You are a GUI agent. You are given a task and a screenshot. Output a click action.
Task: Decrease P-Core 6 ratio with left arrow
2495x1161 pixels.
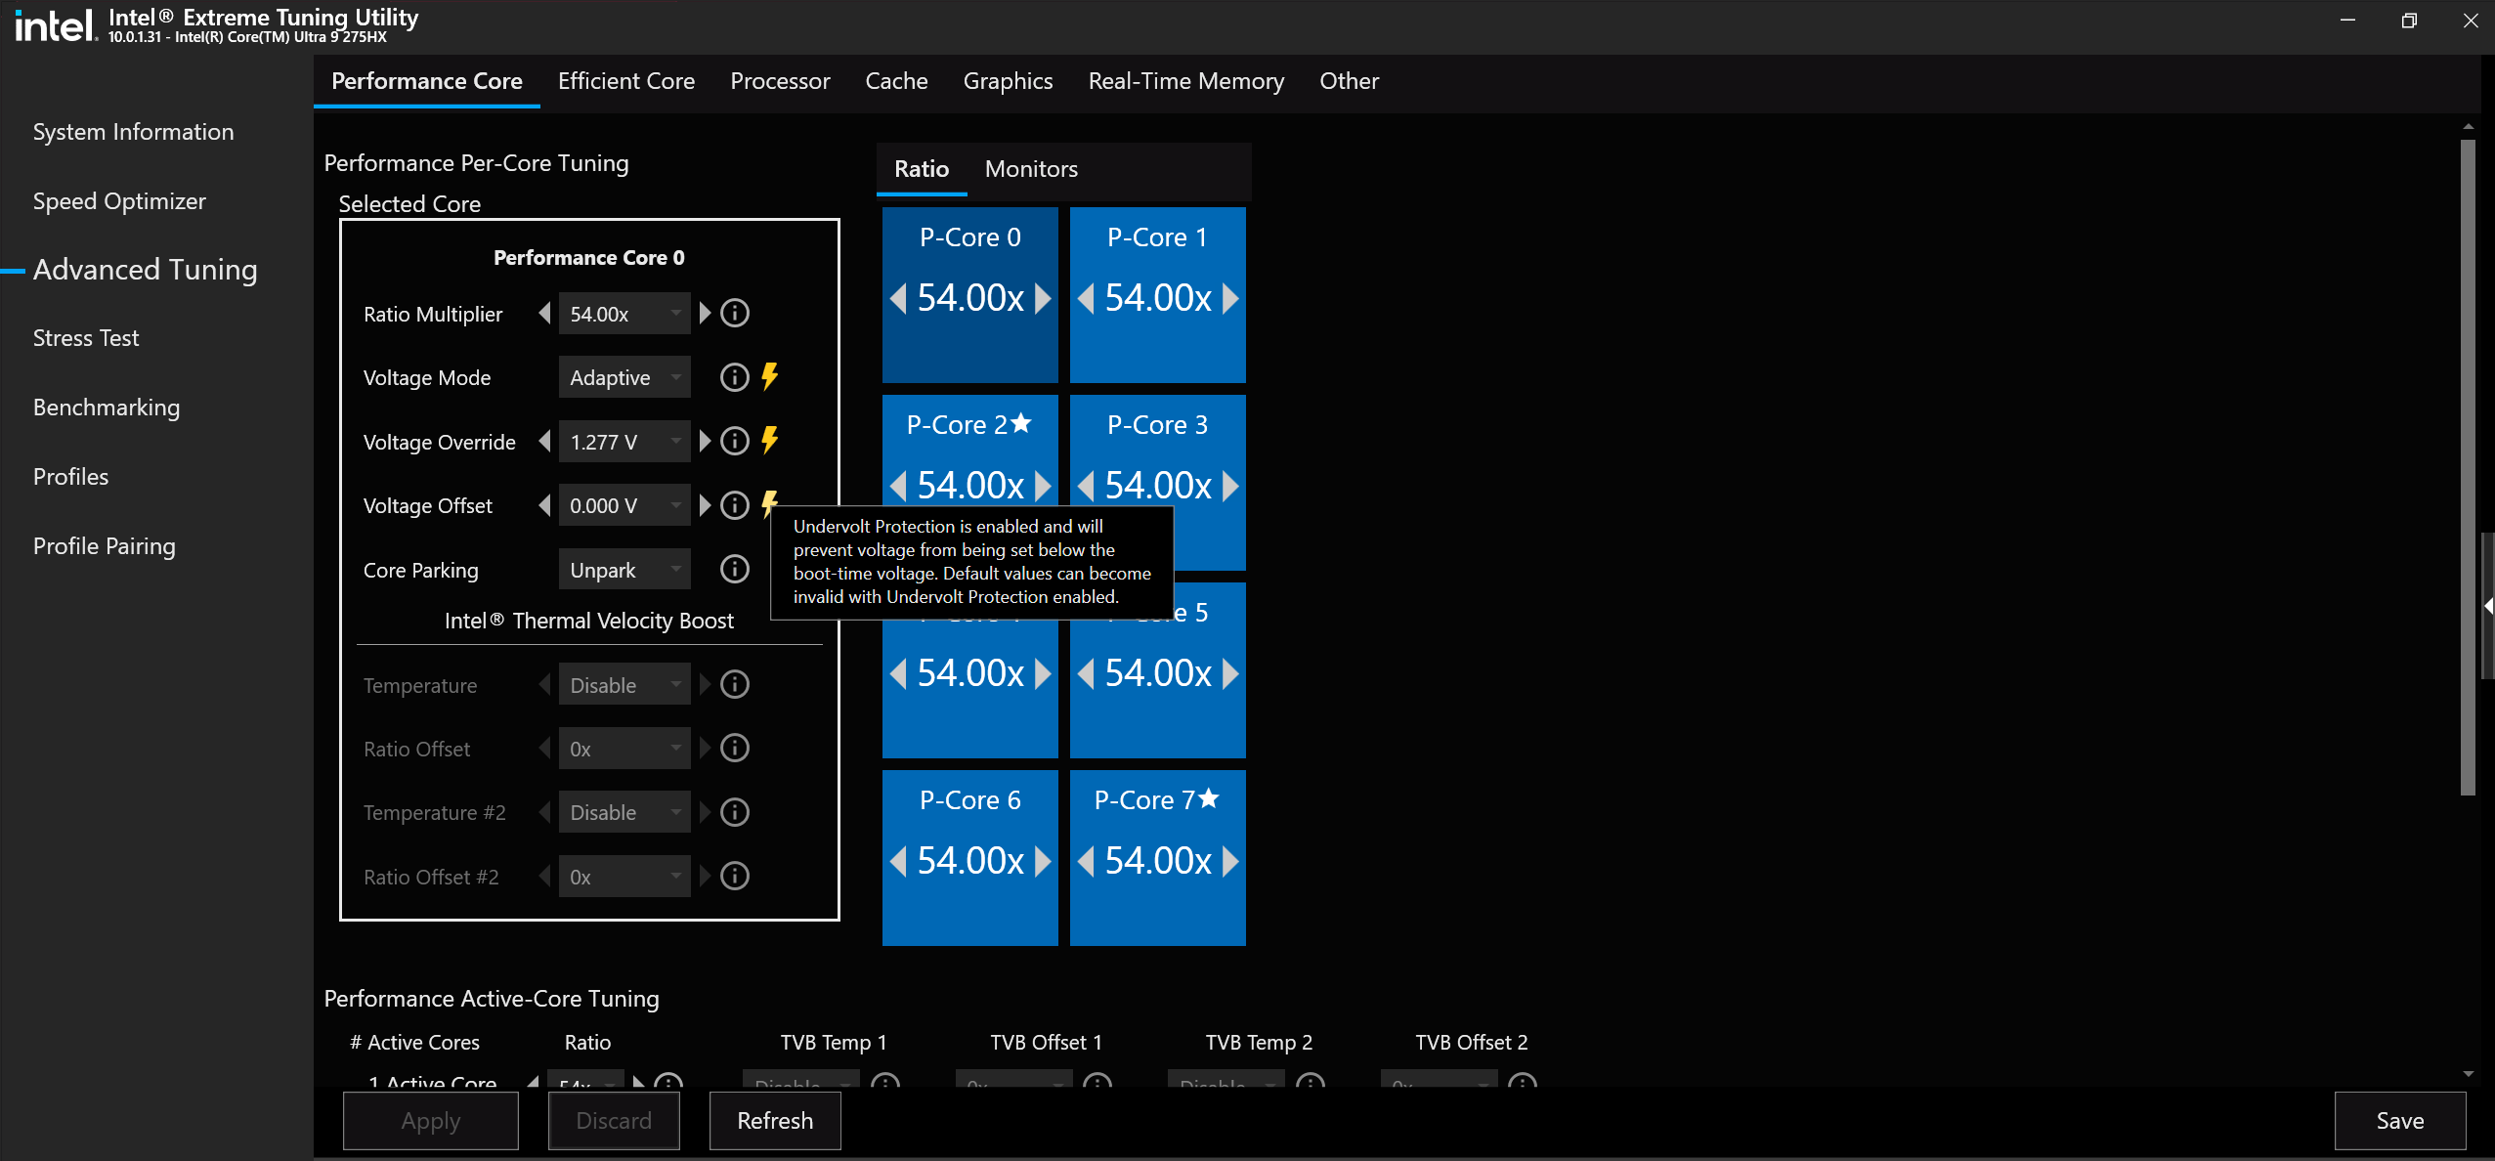tap(898, 861)
